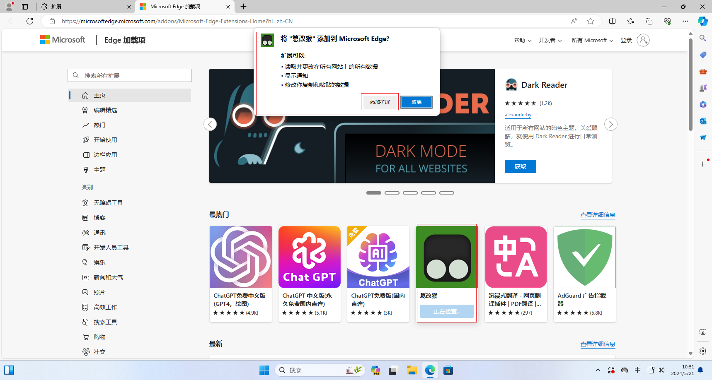Select the first carousel indicator
Viewport: 712px width, 380px height.
374,193
